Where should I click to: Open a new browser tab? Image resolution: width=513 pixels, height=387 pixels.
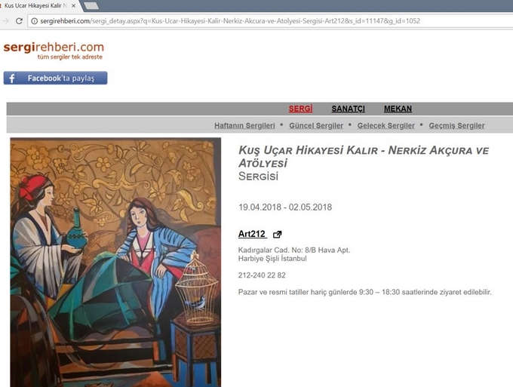(91, 5)
